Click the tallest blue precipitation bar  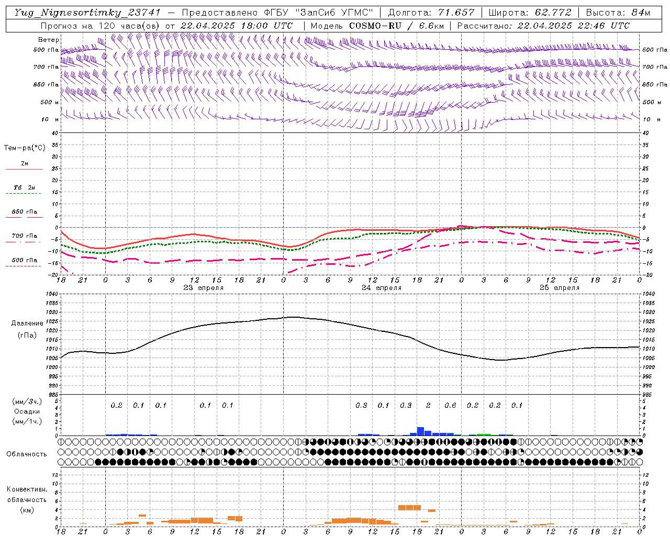click(x=420, y=431)
